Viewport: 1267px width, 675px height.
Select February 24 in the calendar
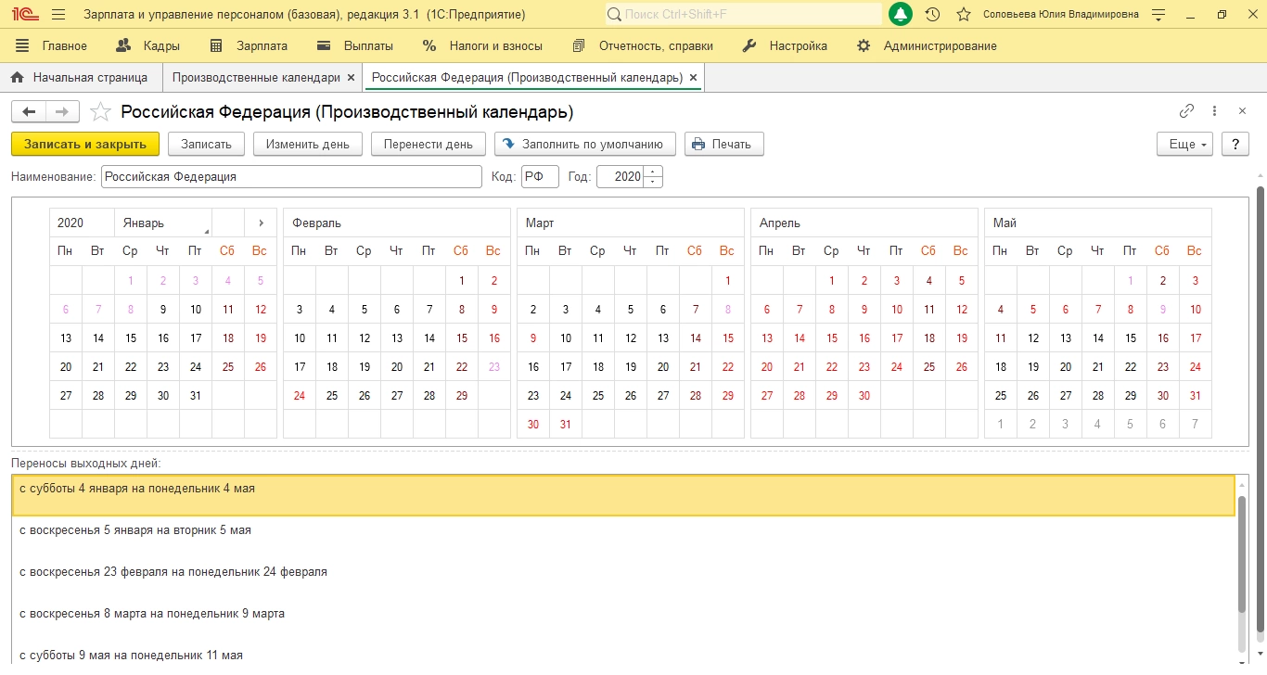[x=300, y=396]
